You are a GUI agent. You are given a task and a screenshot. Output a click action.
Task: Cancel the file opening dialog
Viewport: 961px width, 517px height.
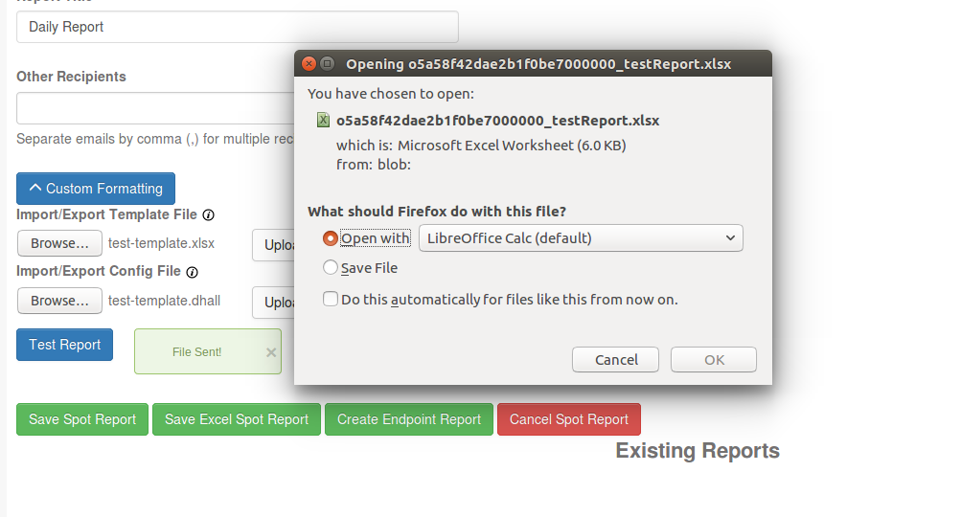pyautogui.click(x=616, y=360)
